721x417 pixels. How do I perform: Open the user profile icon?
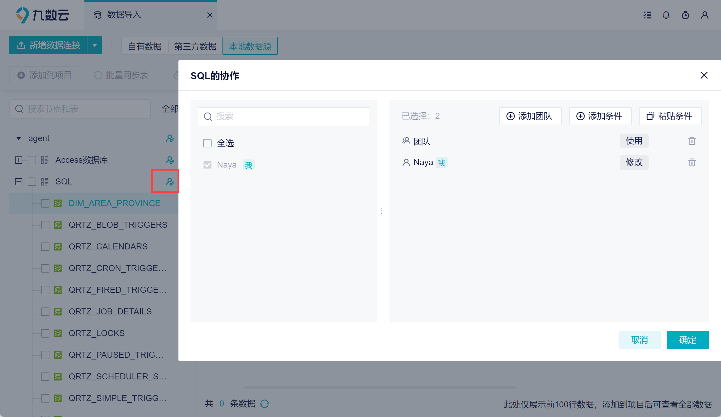[x=705, y=15]
